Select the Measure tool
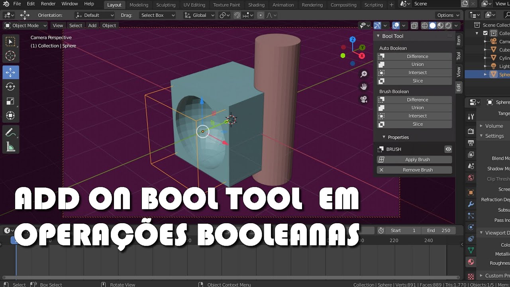This screenshot has width=510, height=287. 11,147
